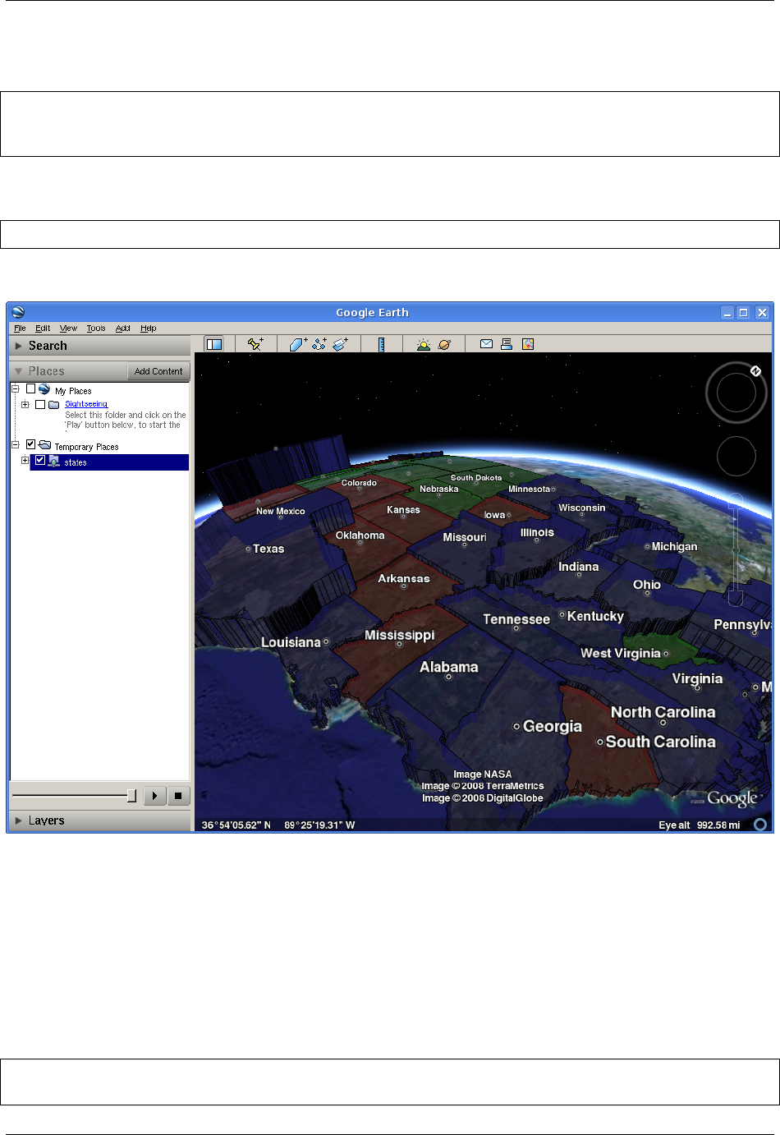Check the Sightseeing folder checkbox
The width and height of the screenshot is (780, 1135).
[x=40, y=404]
